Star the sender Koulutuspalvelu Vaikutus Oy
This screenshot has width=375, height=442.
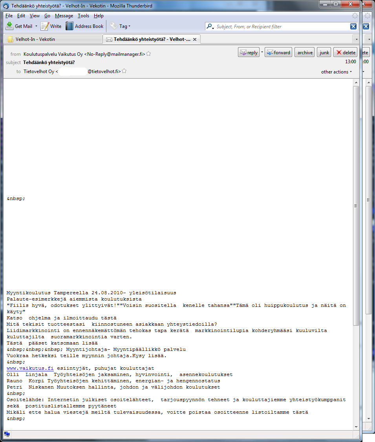tap(148, 54)
